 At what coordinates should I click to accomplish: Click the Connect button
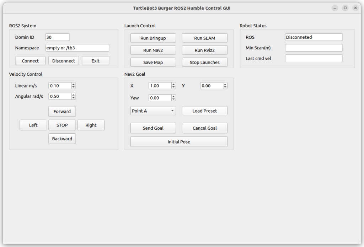pyautogui.click(x=30, y=61)
